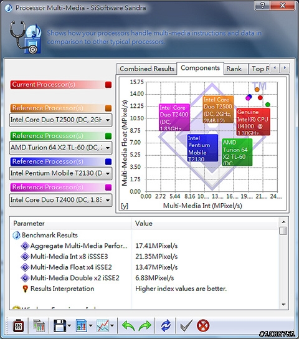The width and height of the screenshot is (299, 339).
Task: Click the green reference processor swatch
Action: [x=108, y=136]
